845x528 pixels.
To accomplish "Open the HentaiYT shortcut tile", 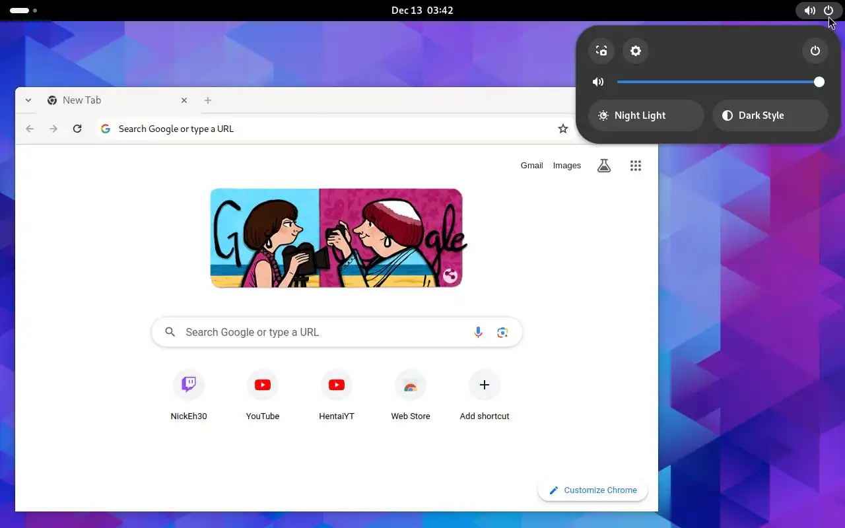I will coord(337,395).
